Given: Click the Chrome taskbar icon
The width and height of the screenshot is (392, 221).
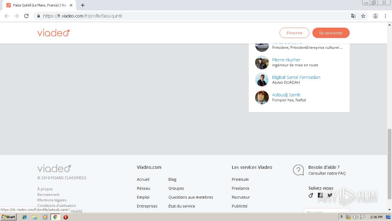Looking at the screenshot, I should pyautogui.click(x=55, y=217).
